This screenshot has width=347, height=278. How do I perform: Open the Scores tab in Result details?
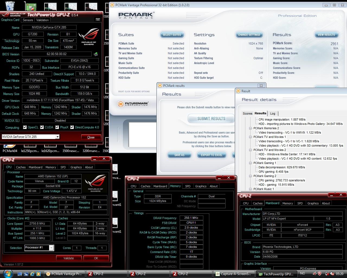coord(248,113)
